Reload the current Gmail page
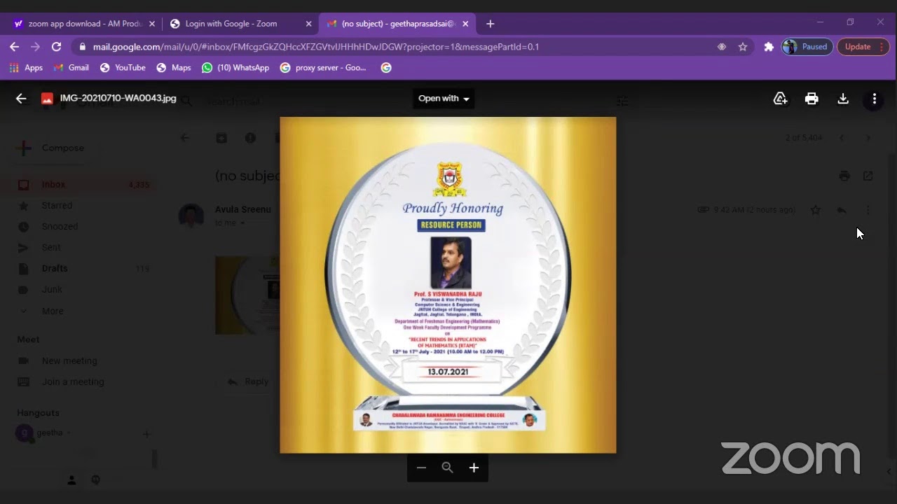This screenshot has height=504, width=897. (x=57, y=47)
